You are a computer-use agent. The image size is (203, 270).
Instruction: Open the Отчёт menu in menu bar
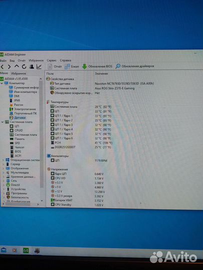point(22,60)
